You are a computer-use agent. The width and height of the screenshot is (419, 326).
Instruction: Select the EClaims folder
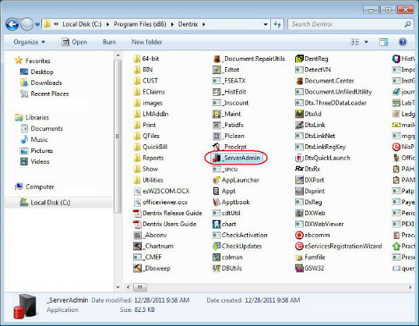point(150,92)
